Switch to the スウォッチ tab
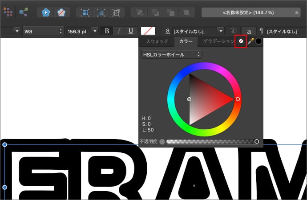Viewport: 307px width, 200px height. pyautogui.click(x=156, y=41)
